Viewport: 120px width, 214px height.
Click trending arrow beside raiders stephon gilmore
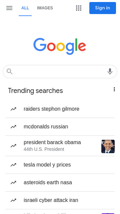click(13, 109)
